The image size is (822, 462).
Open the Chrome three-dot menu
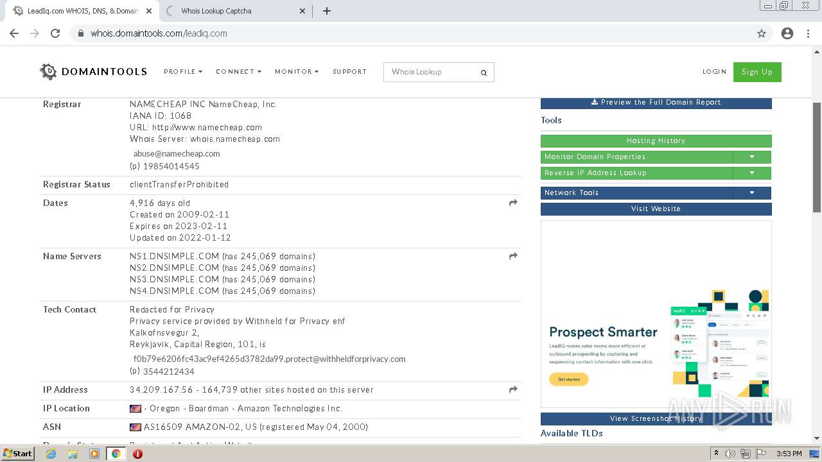[808, 33]
